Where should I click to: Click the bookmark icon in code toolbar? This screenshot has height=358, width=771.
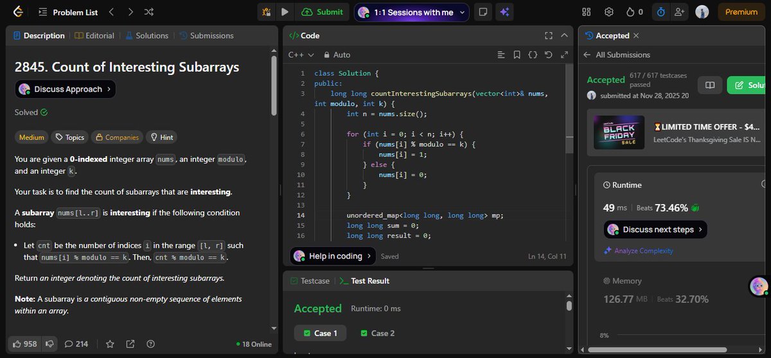[517, 55]
